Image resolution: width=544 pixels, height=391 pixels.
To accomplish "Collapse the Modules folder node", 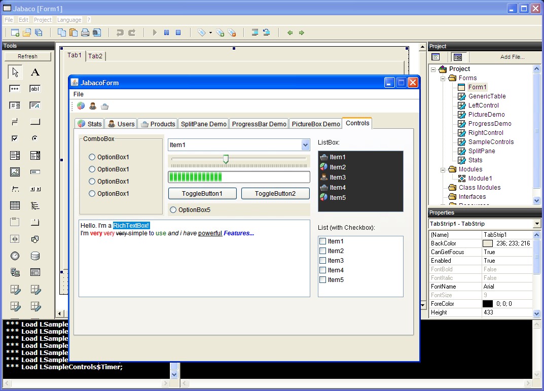I will tap(443, 170).
